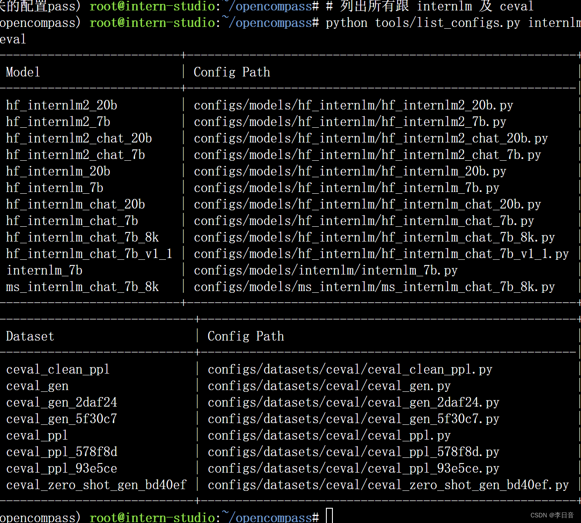Viewport: 581px width, 523px height.
Task: Select hf_internlm_7b model name
Action: point(55,188)
